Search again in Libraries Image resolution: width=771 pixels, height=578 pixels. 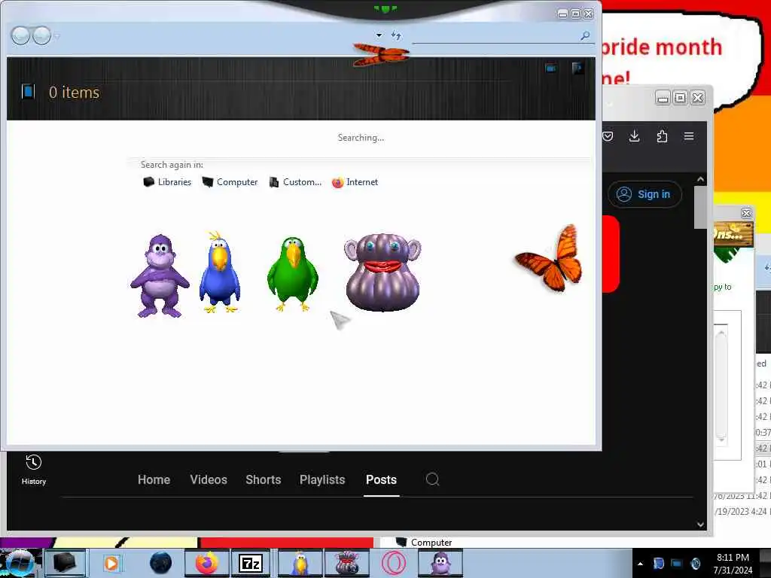click(x=167, y=182)
